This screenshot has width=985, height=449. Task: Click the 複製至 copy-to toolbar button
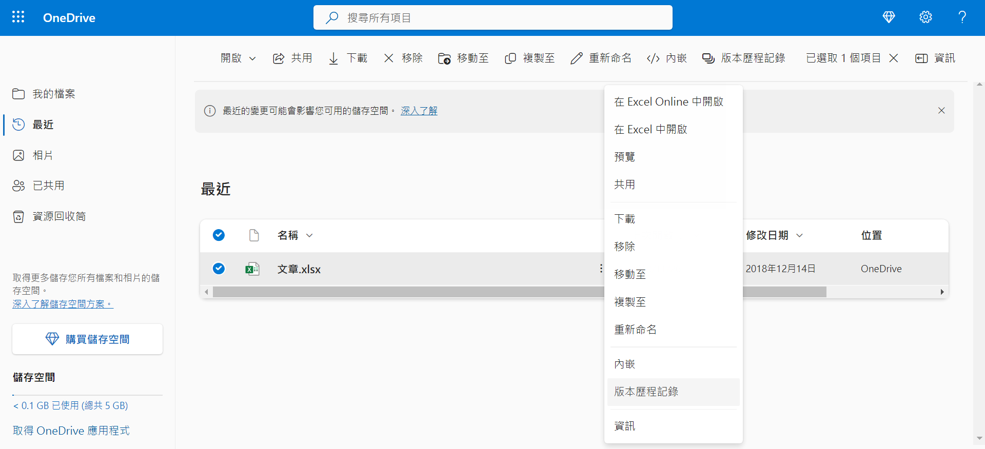tap(530, 58)
